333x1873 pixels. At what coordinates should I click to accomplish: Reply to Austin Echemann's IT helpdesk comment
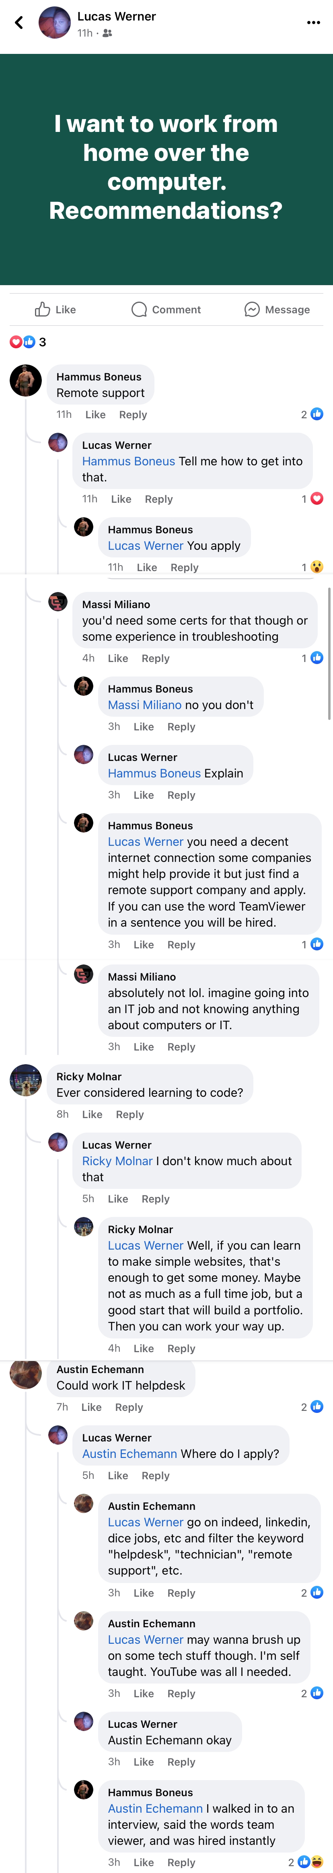click(129, 1407)
